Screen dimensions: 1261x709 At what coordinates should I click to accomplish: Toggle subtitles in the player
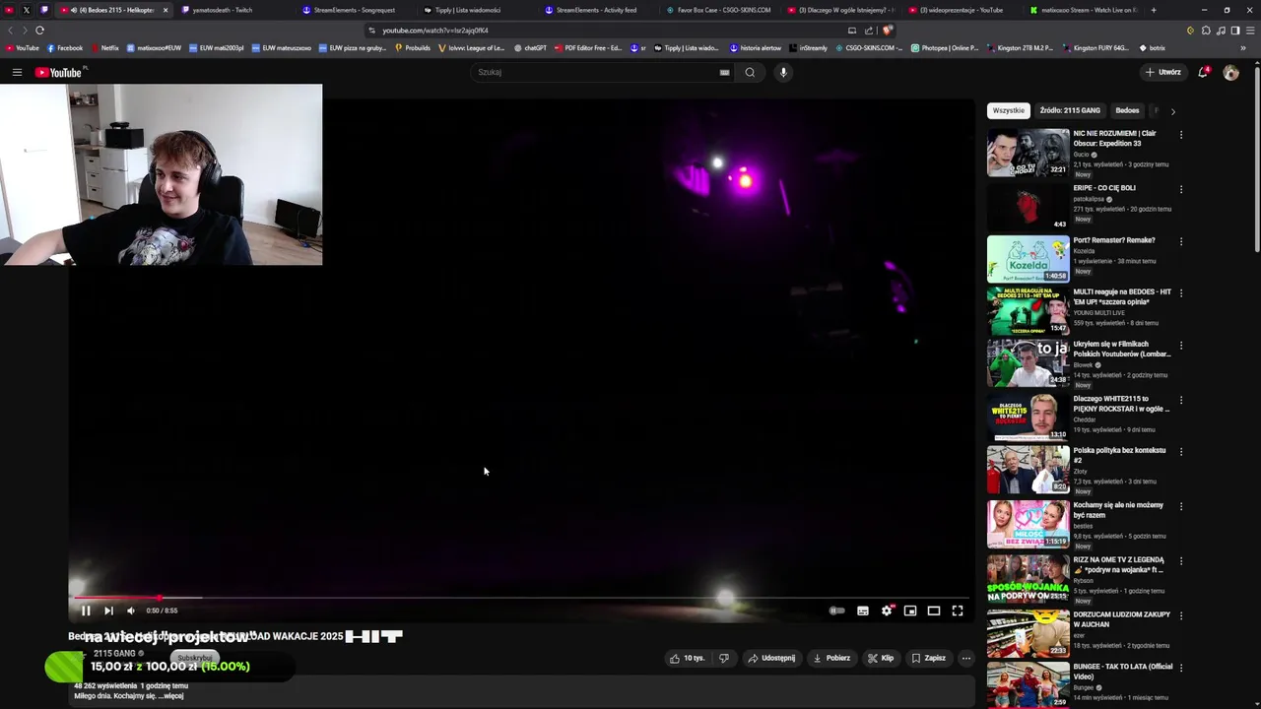[x=863, y=611]
